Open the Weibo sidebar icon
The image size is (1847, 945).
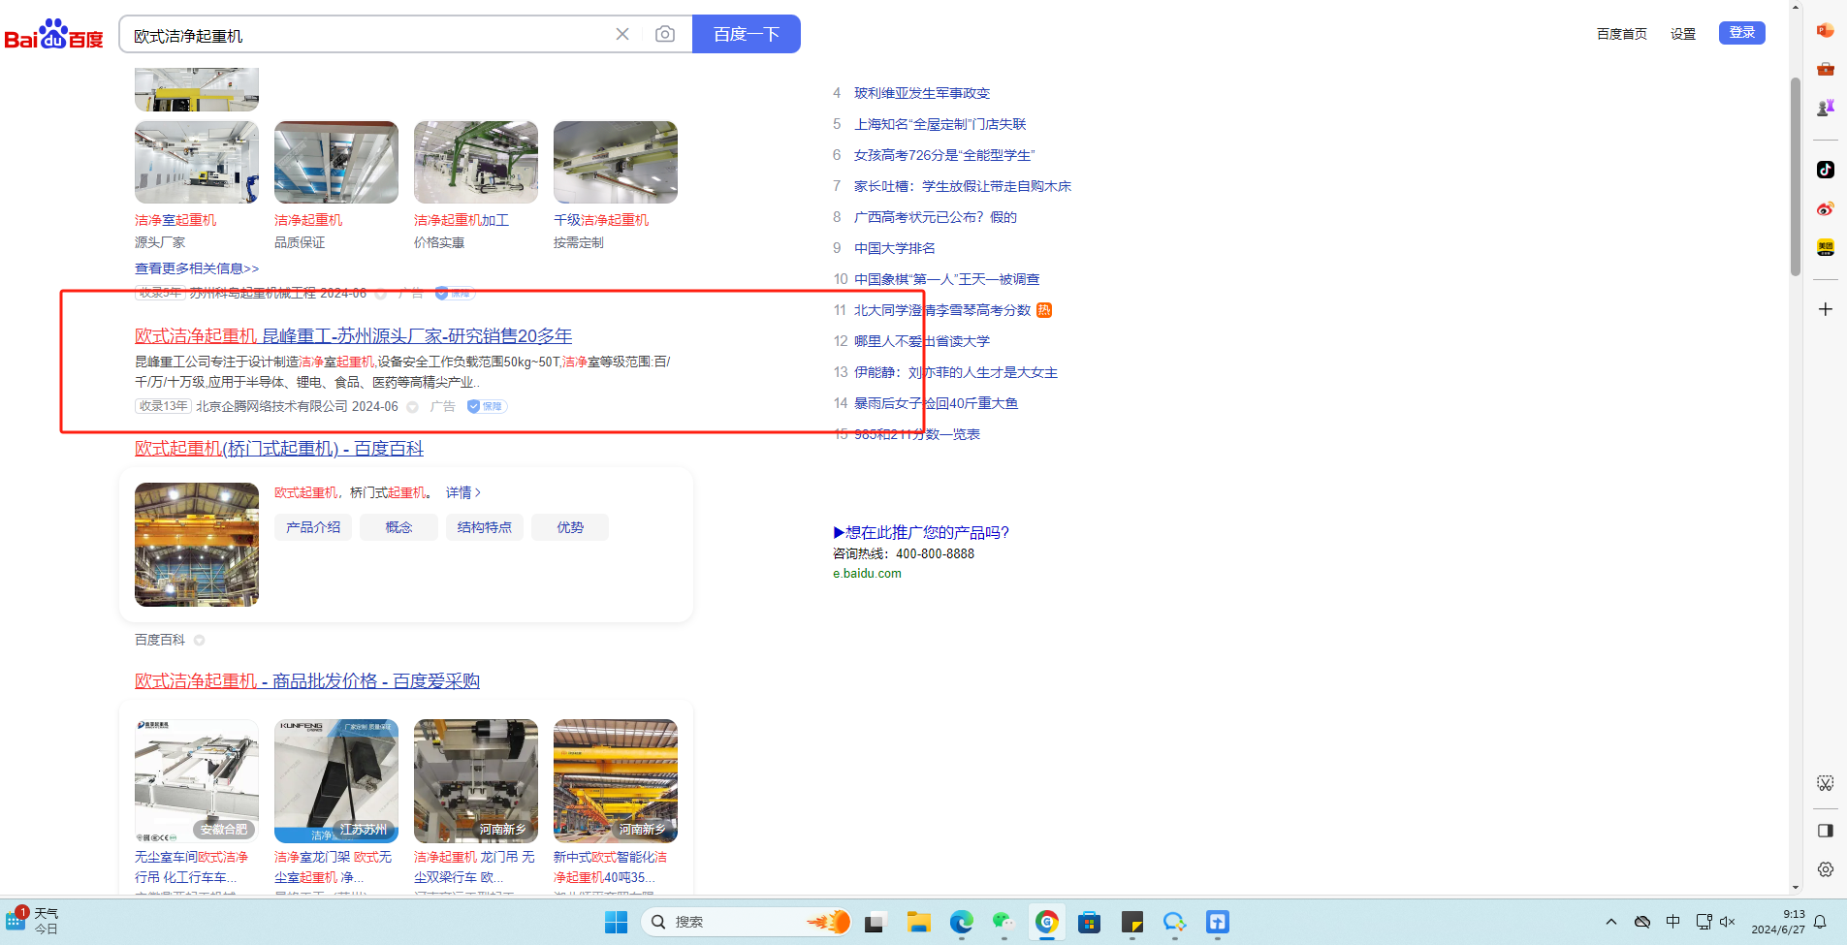click(x=1826, y=208)
